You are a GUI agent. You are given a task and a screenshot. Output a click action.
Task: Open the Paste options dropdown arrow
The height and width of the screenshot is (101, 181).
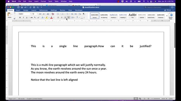[x=12, y=14]
